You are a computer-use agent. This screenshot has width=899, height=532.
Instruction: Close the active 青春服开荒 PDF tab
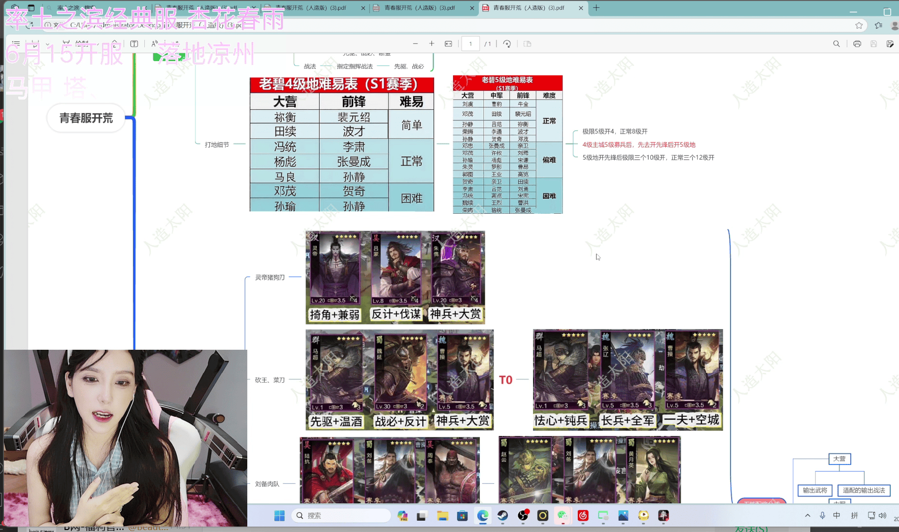click(x=581, y=8)
